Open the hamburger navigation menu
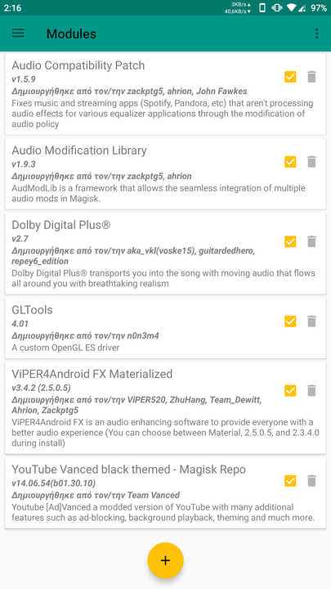 click(x=18, y=34)
